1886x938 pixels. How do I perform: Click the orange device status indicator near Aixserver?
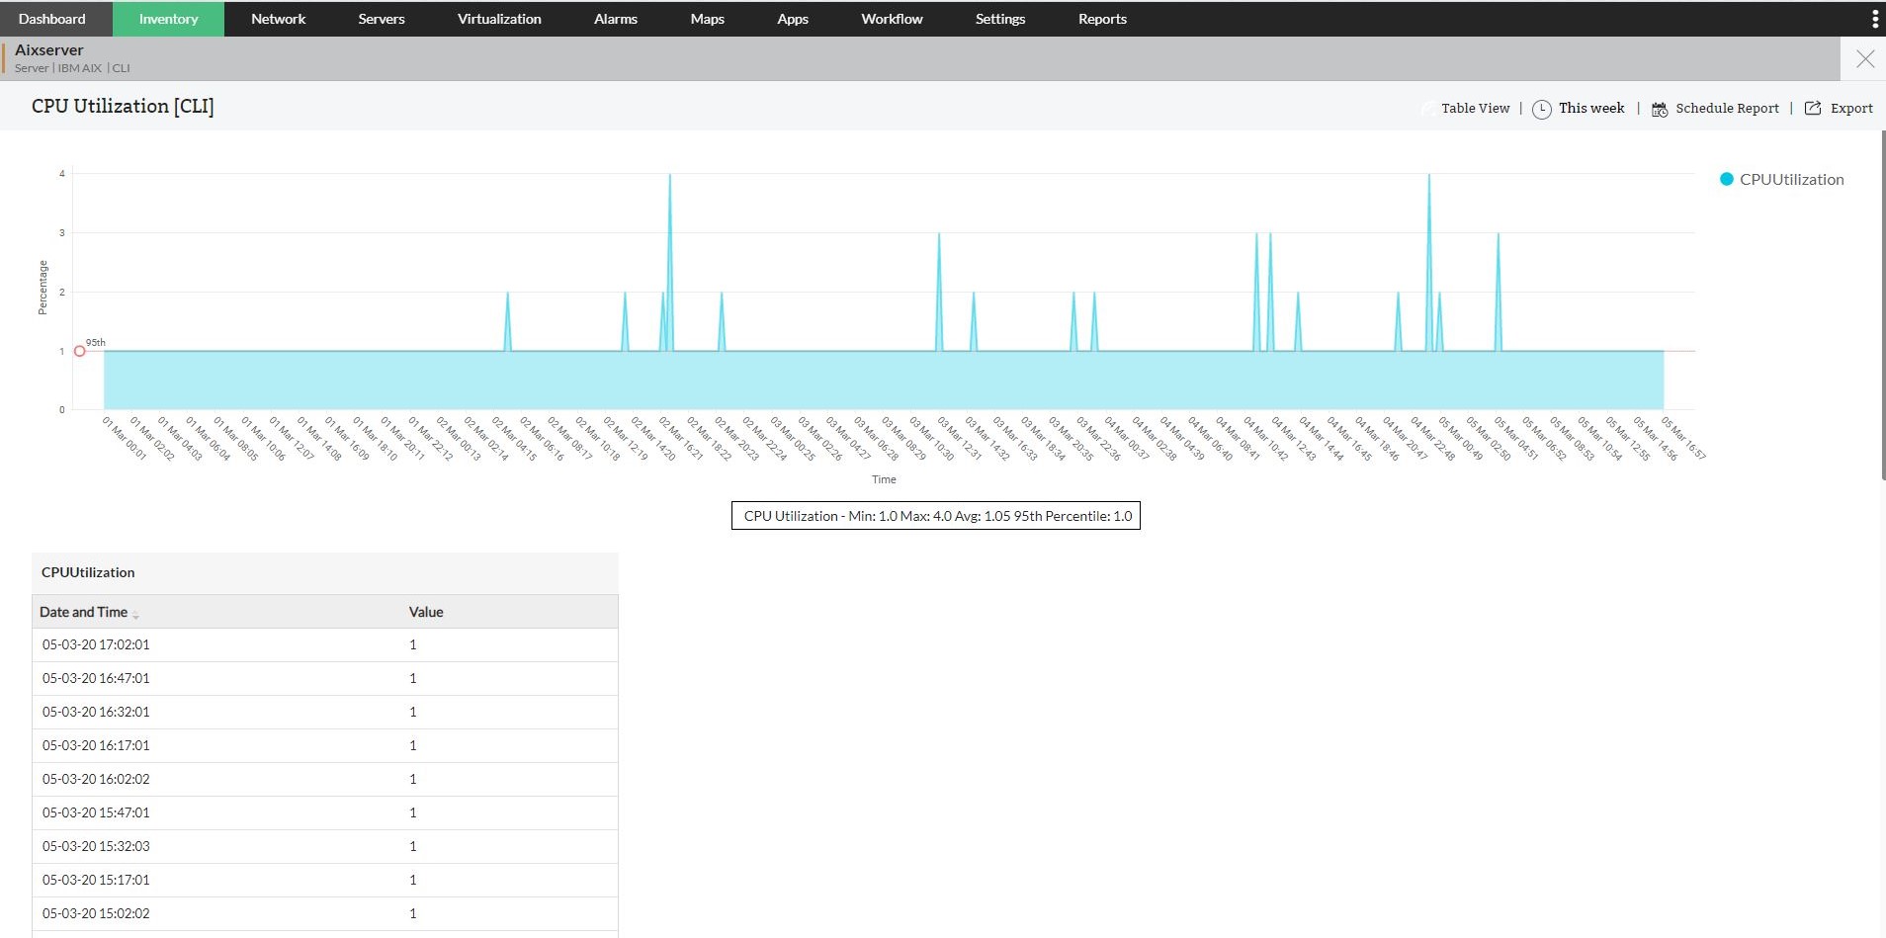click(4, 57)
